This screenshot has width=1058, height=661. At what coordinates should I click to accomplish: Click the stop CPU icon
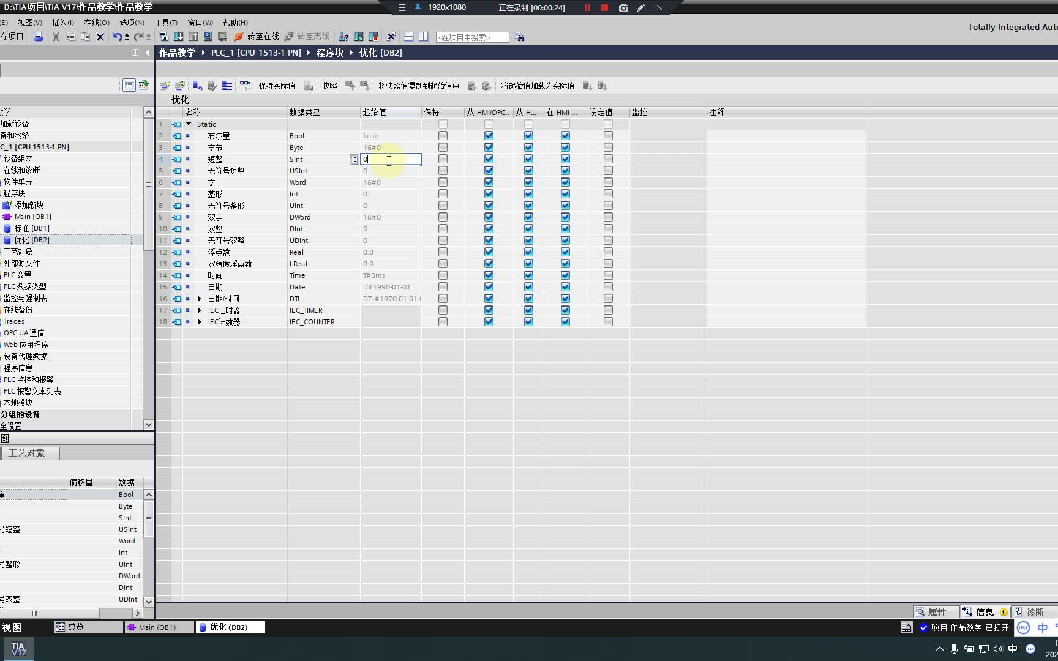[373, 37]
